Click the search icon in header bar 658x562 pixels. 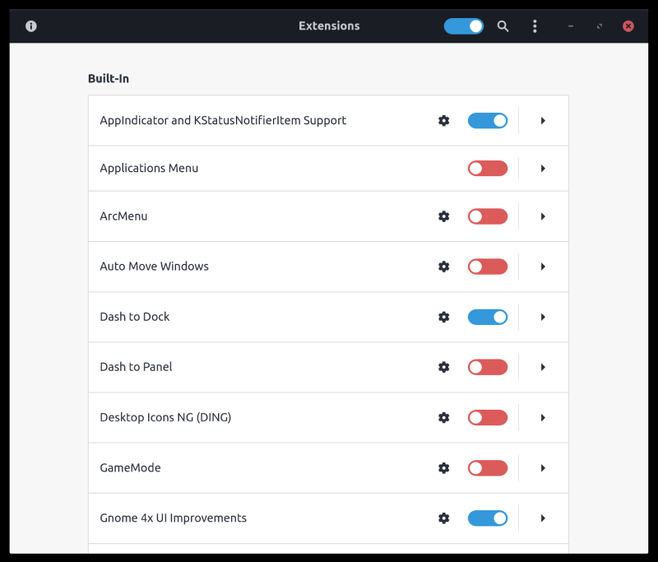(x=503, y=26)
